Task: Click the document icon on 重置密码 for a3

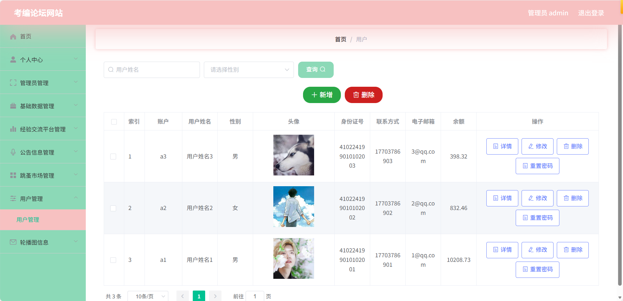Action: coord(525,166)
